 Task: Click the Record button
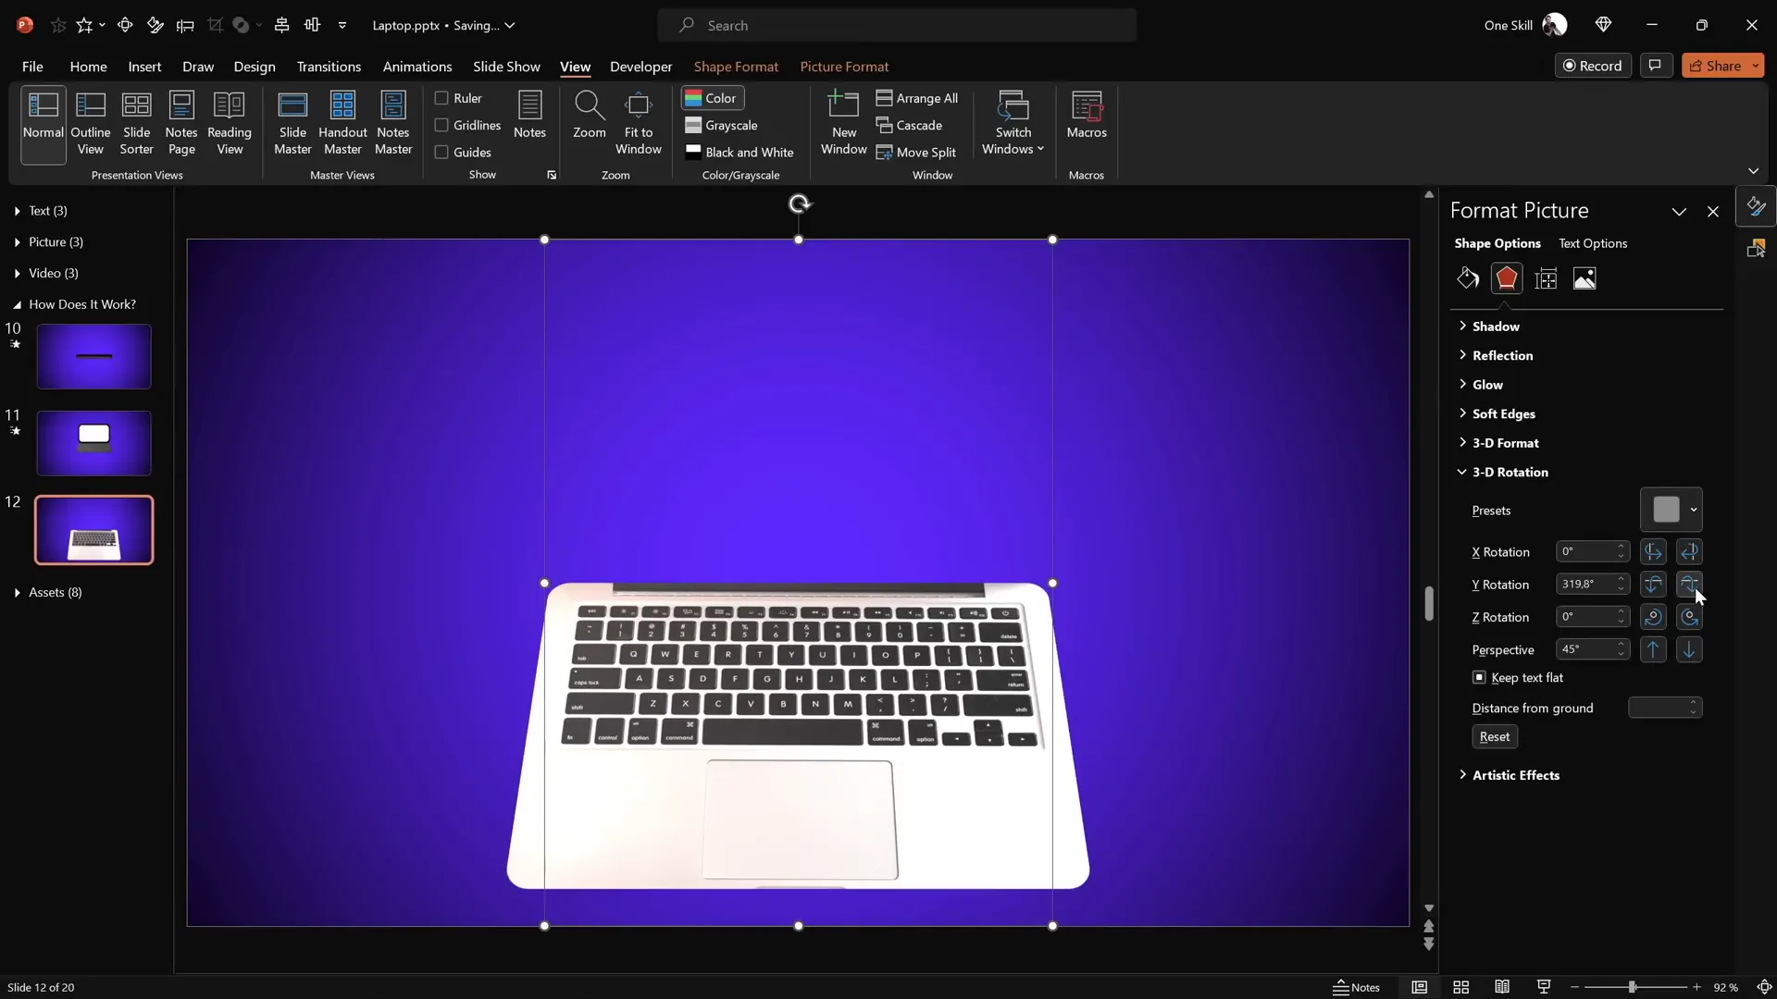click(1593, 66)
